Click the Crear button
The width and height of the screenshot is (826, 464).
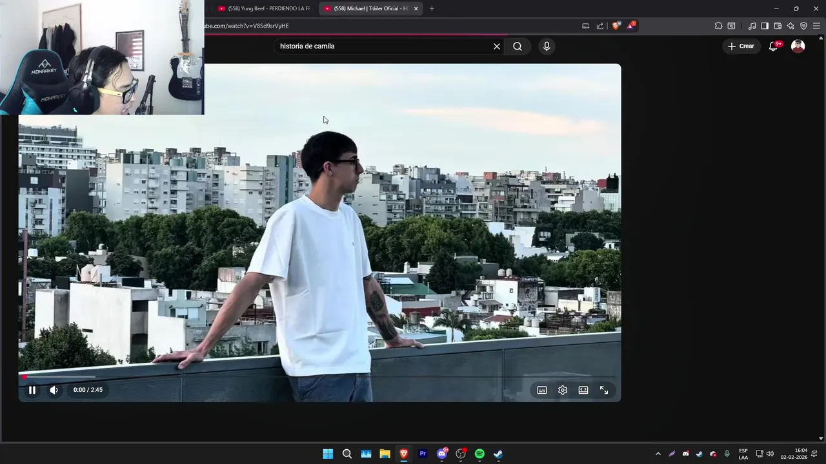point(741,46)
